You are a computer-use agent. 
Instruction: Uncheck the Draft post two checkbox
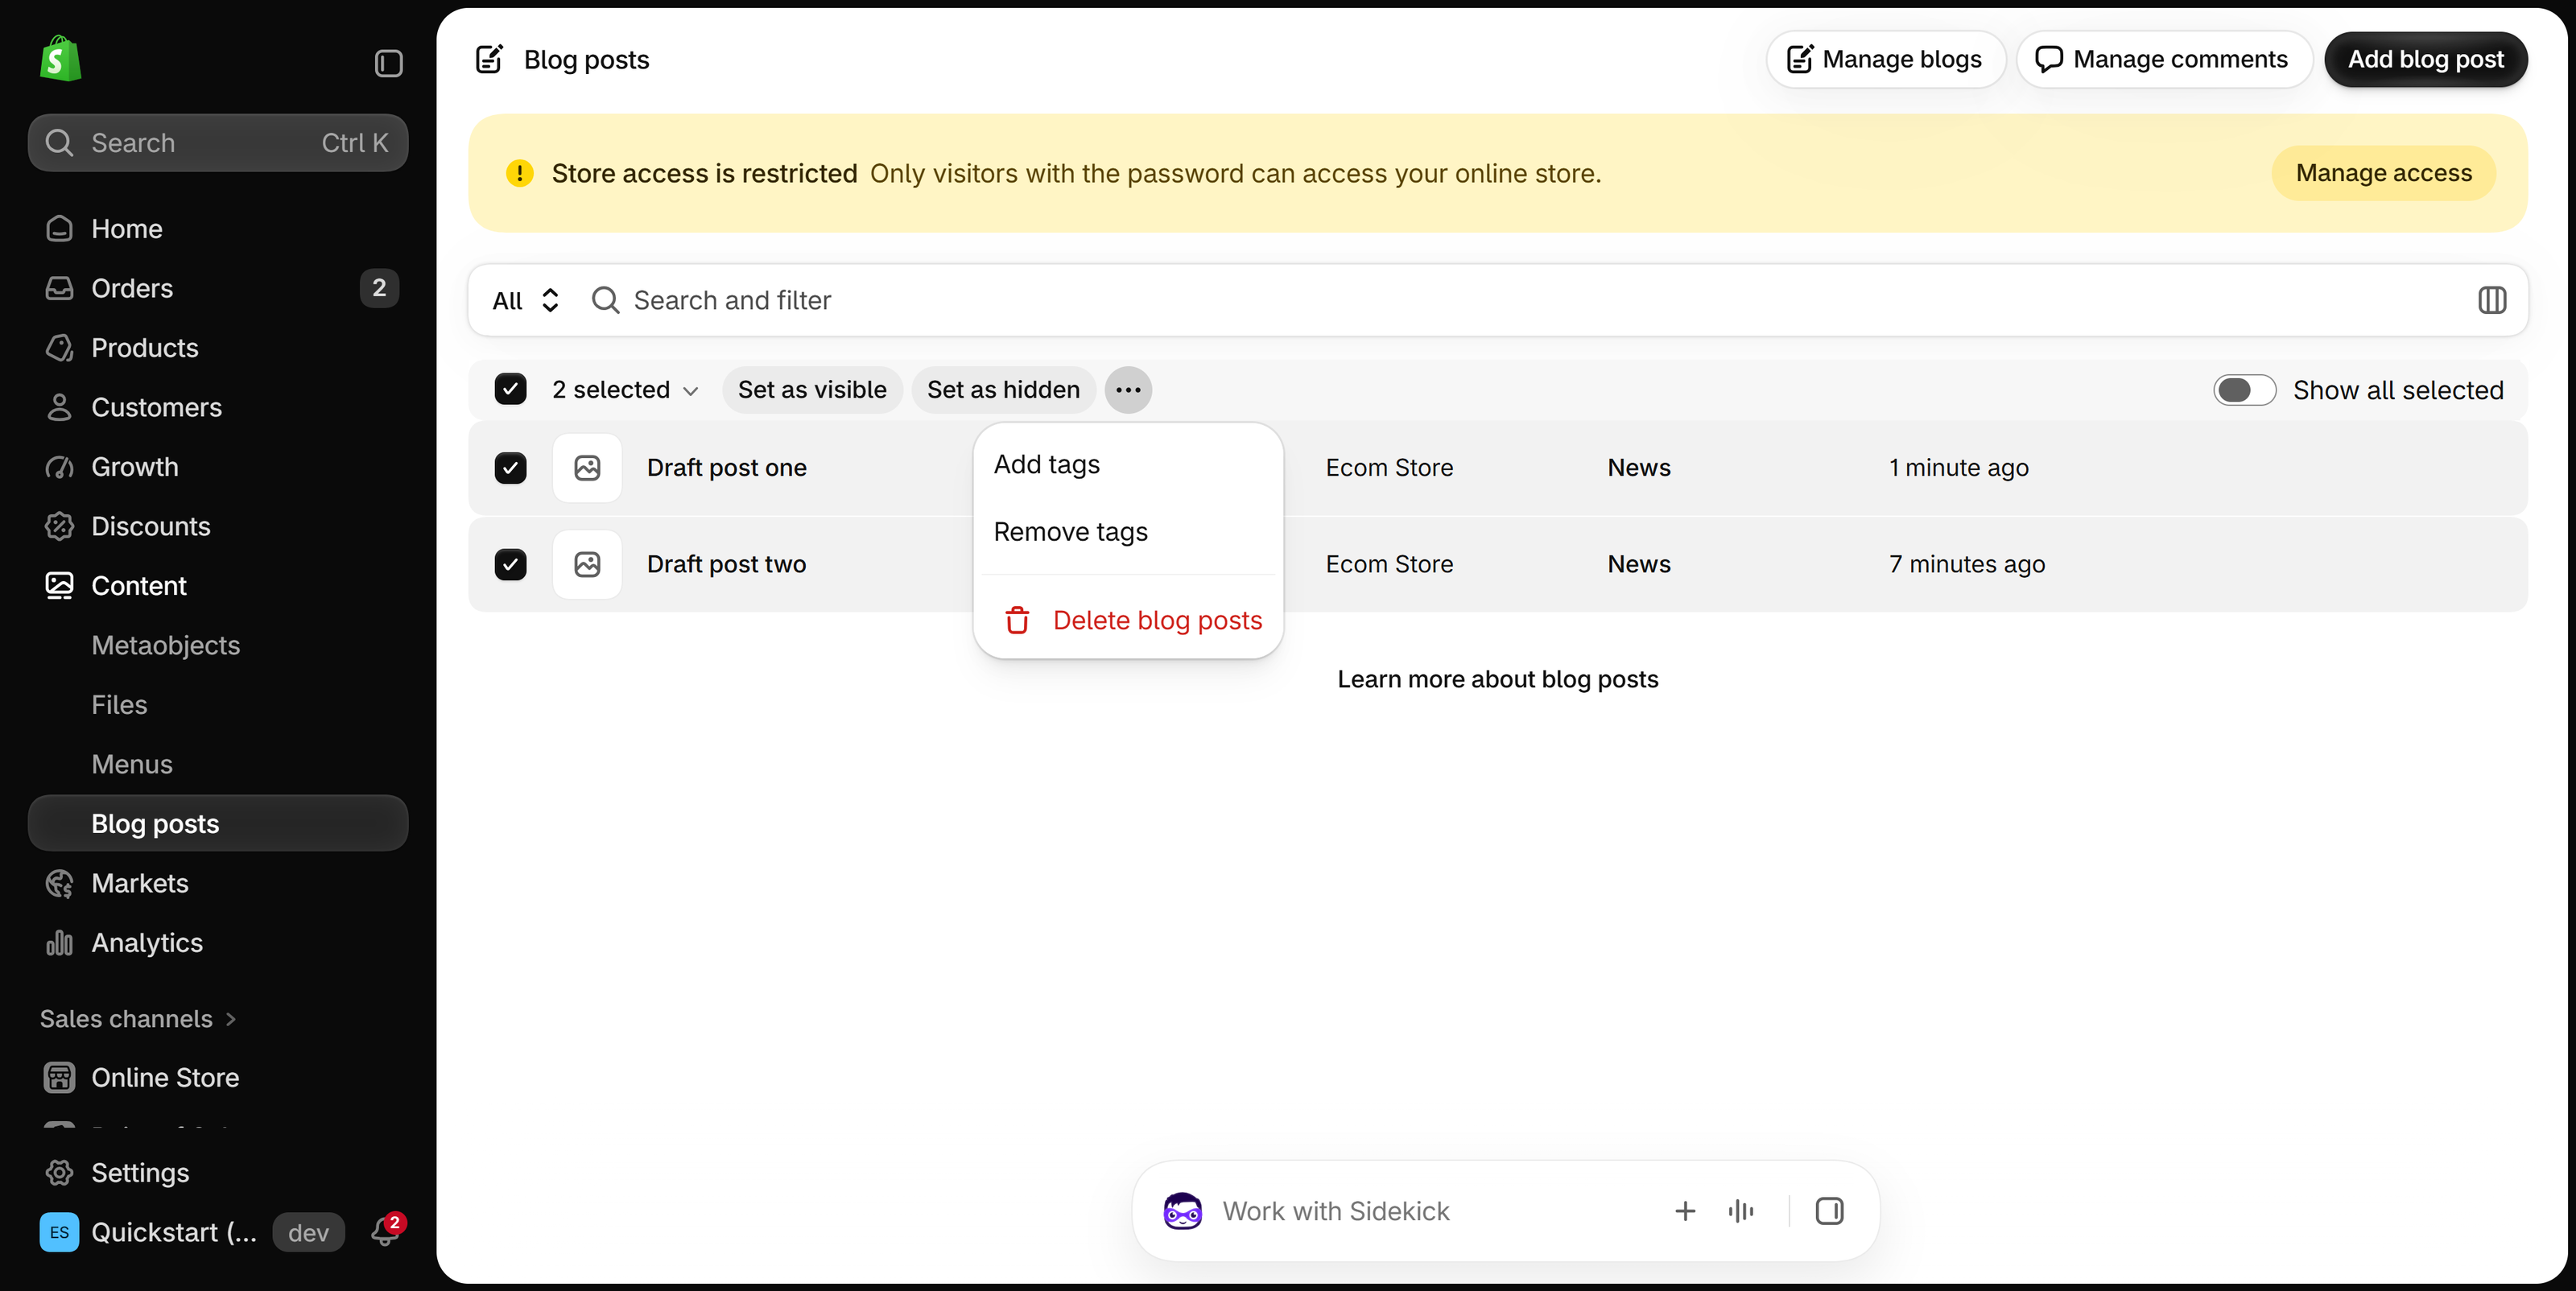(510, 564)
